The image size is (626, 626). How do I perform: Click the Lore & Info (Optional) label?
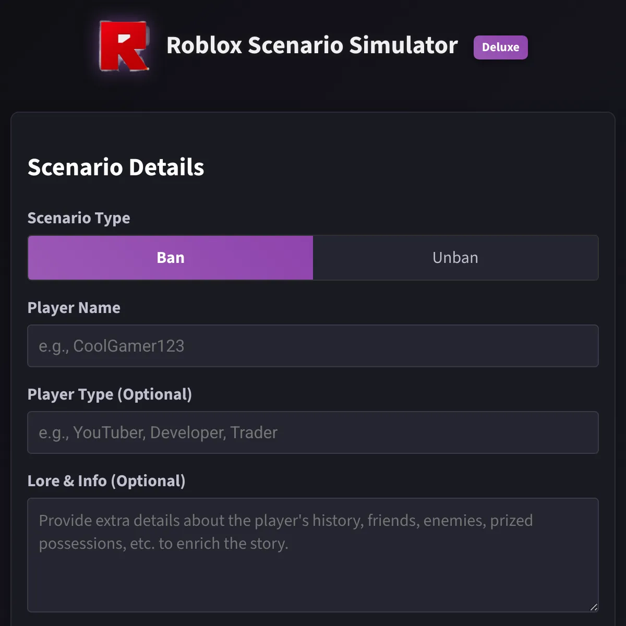pyautogui.click(x=106, y=481)
